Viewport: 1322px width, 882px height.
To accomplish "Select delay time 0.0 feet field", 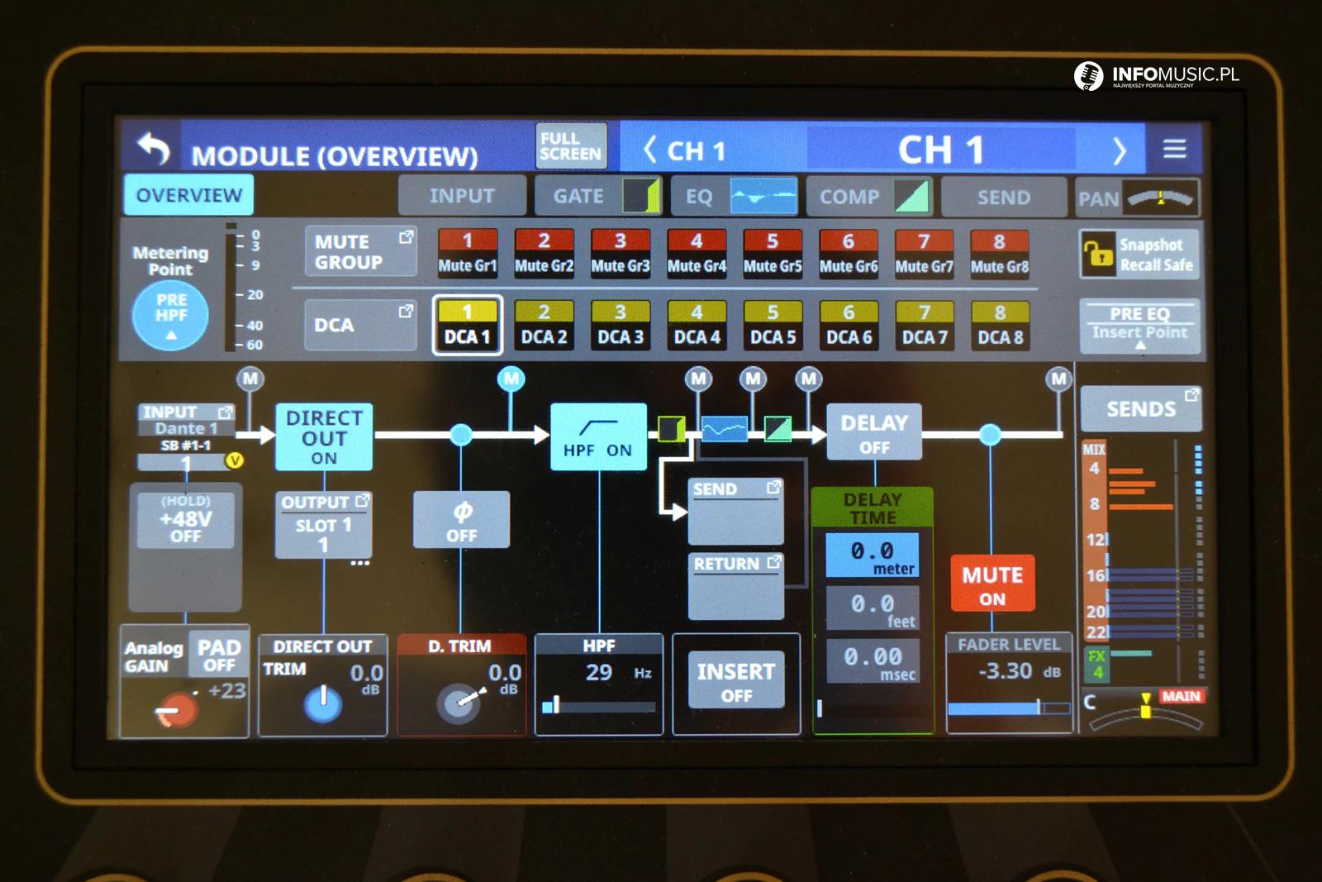I will 873,608.
